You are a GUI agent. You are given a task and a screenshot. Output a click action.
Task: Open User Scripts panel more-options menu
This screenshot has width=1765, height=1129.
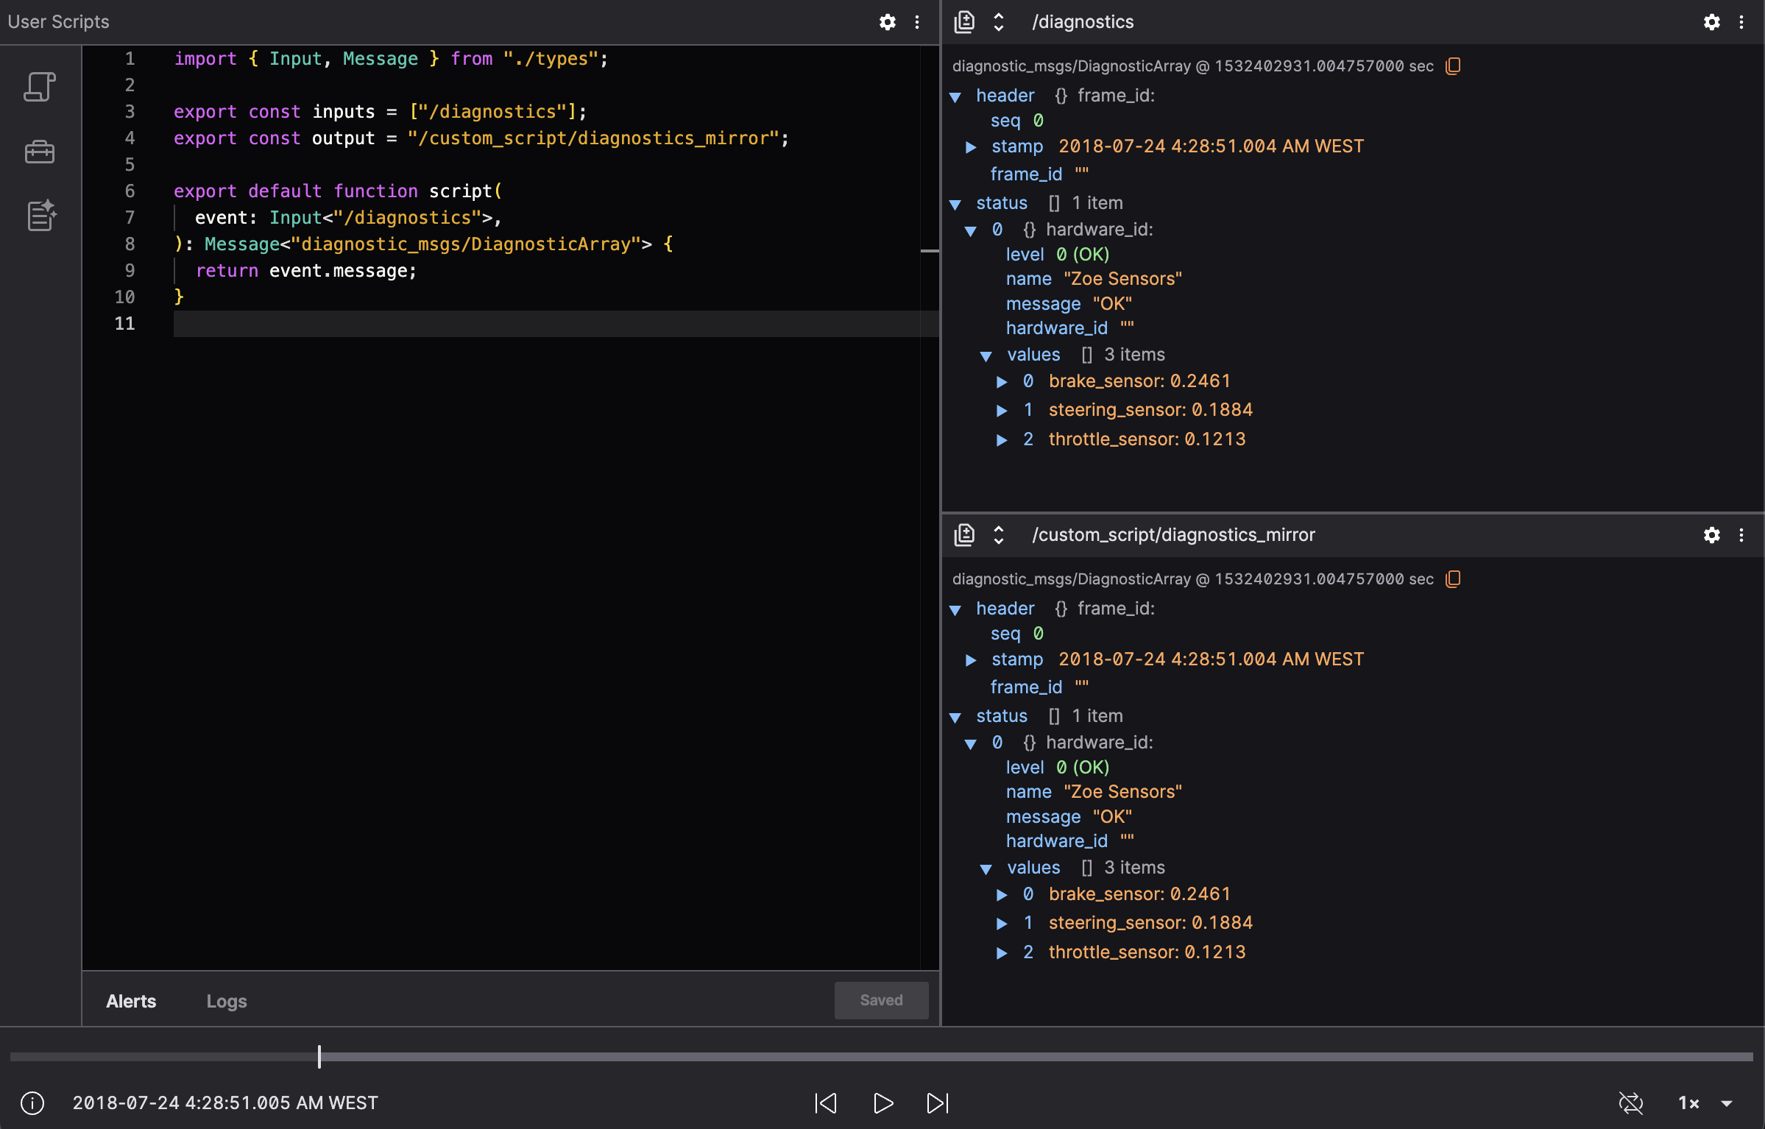[917, 22]
